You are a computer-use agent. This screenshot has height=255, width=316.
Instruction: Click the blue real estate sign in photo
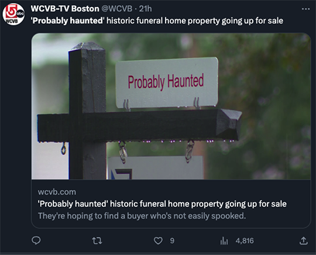[155, 168]
